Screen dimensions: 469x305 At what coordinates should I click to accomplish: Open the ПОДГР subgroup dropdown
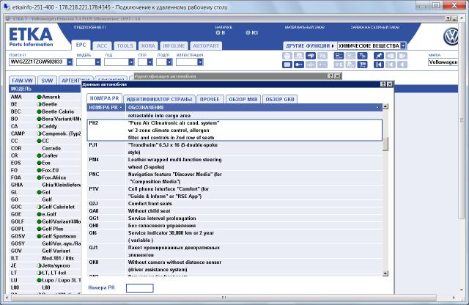(169, 62)
